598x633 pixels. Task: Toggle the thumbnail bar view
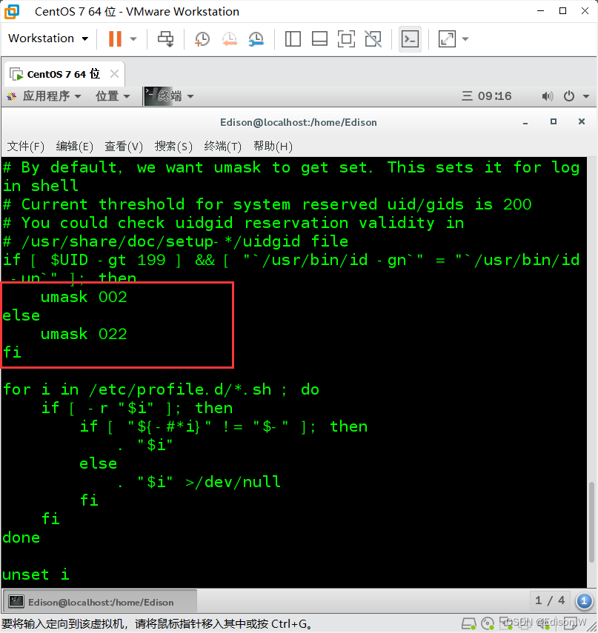(x=319, y=38)
